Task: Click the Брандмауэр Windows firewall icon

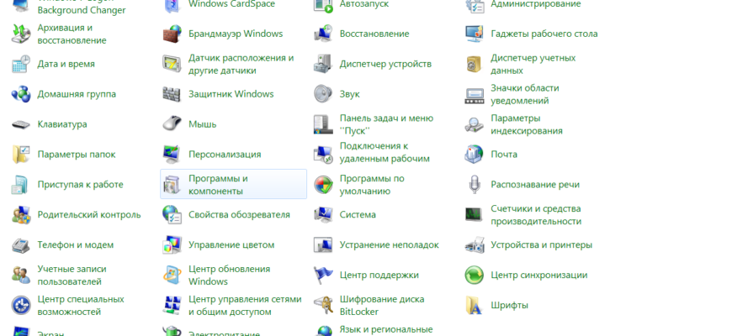Action: 172,34
